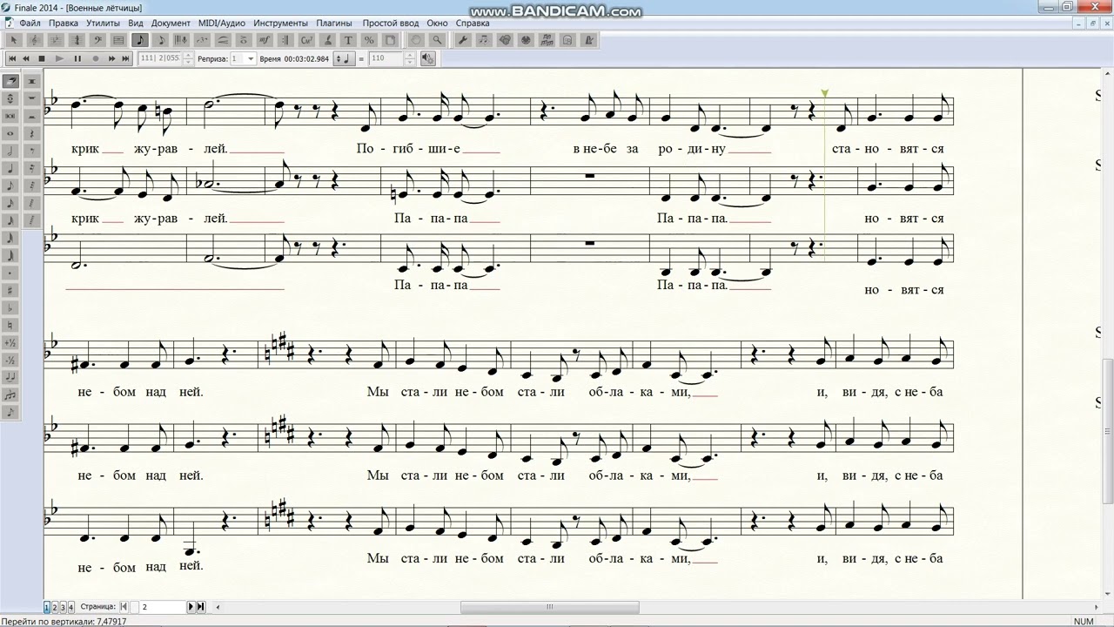This screenshot has width=1114, height=627.
Task: Fast forward playback
Action: click(111, 58)
